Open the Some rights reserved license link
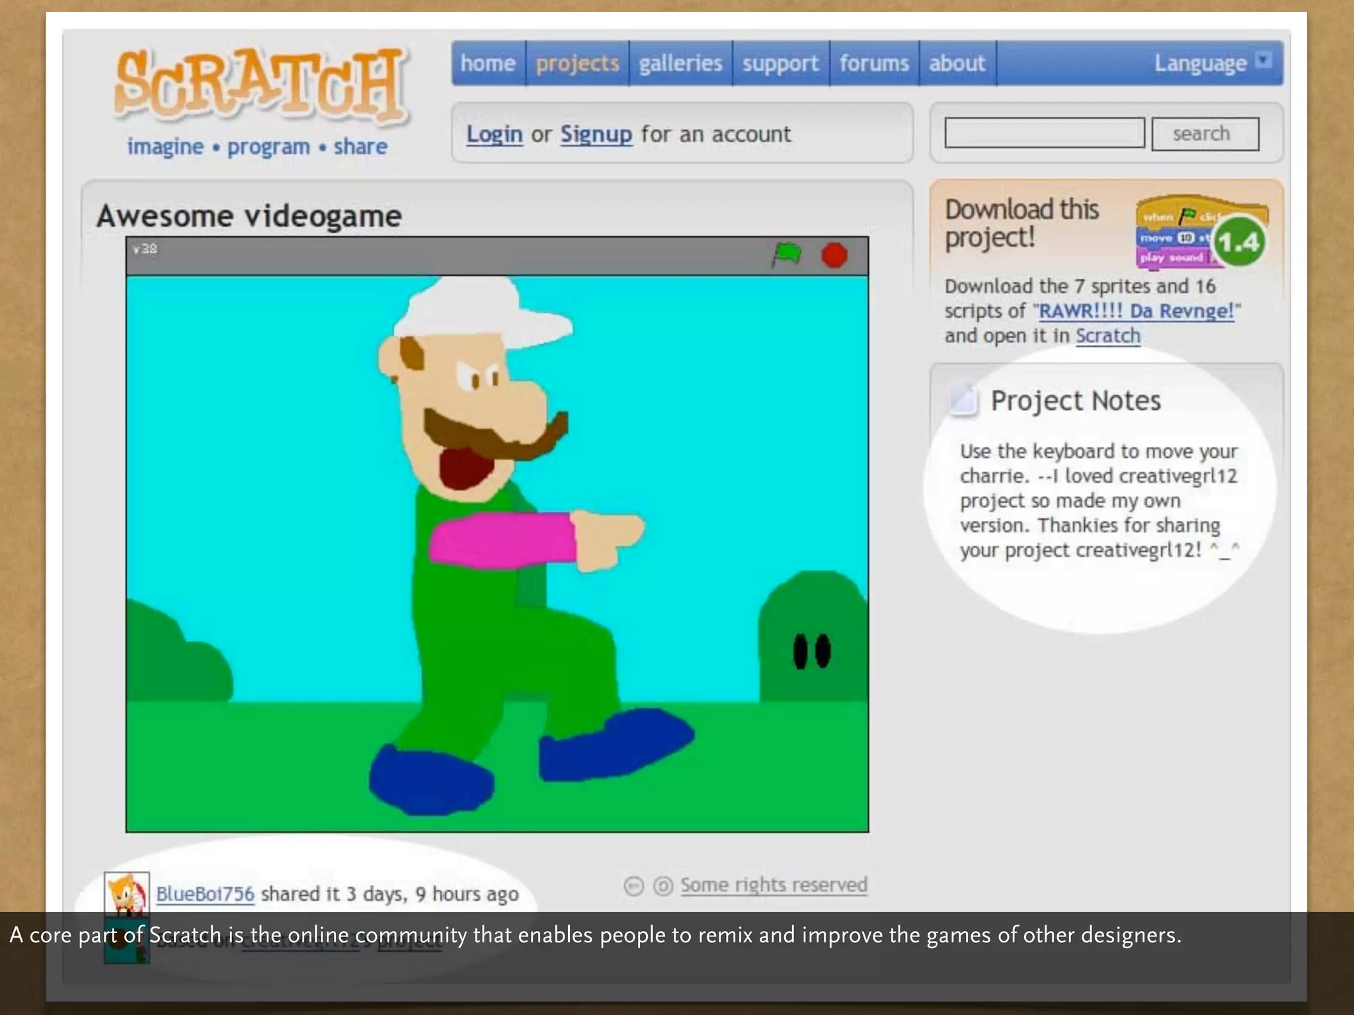The height and width of the screenshot is (1015, 1354). click(774, 885)
